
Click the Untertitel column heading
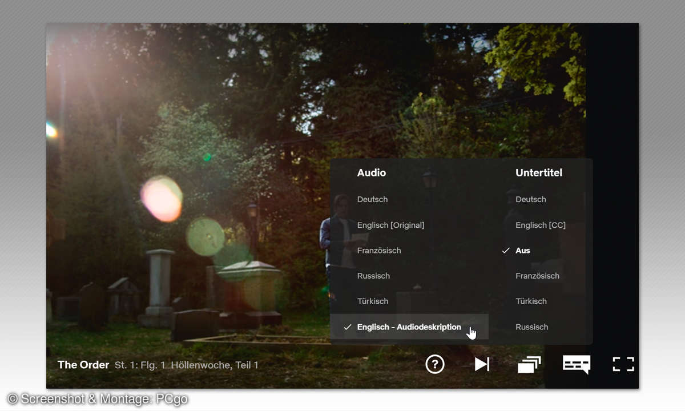click(x=539, y=172)
